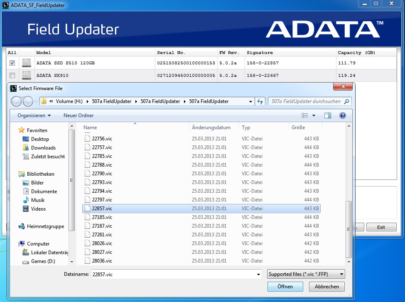Open Supported files type filter dropdown
Screen dimensions: 405x302
pyautogui.click(x=306, y=274)
